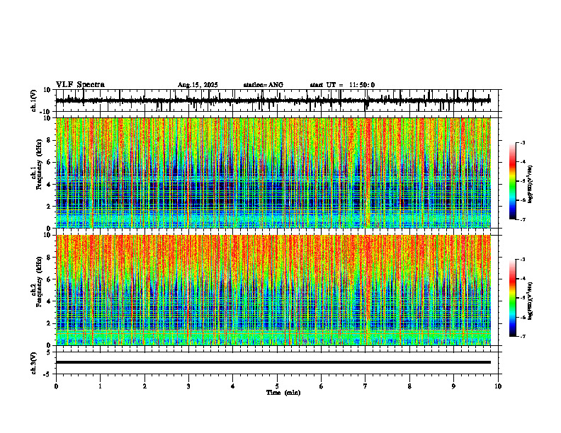Click the "4" kHz tick of ch.1 spectrogram
The width and height of the screenshot is (561, 433).
[x=49, y=185]
